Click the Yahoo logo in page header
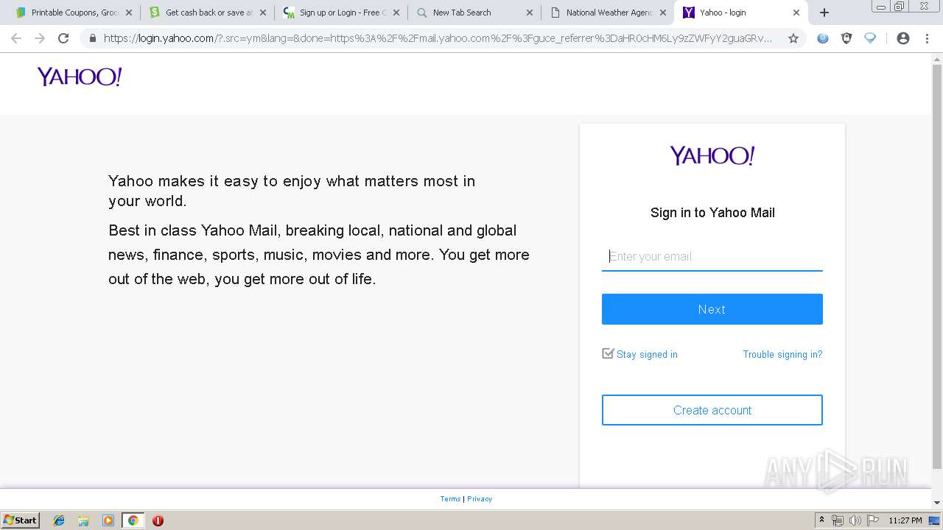Viewport: 943px width, 530px height. tap(80, 77)
